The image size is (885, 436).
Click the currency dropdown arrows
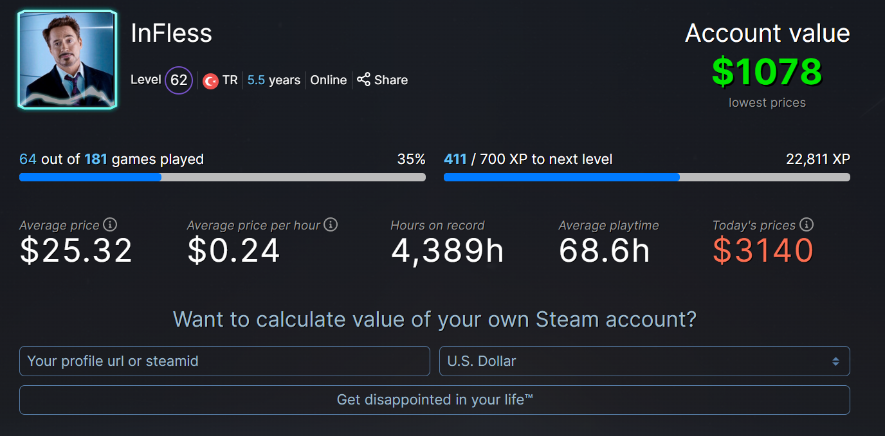tap(835, 361)
